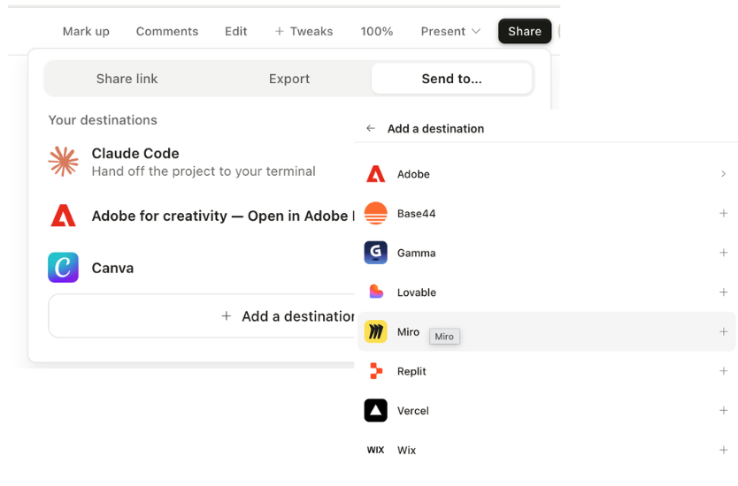738x486 pixels.
Task: Click the Base44 orange circle icon
Action: coord(375,213)
